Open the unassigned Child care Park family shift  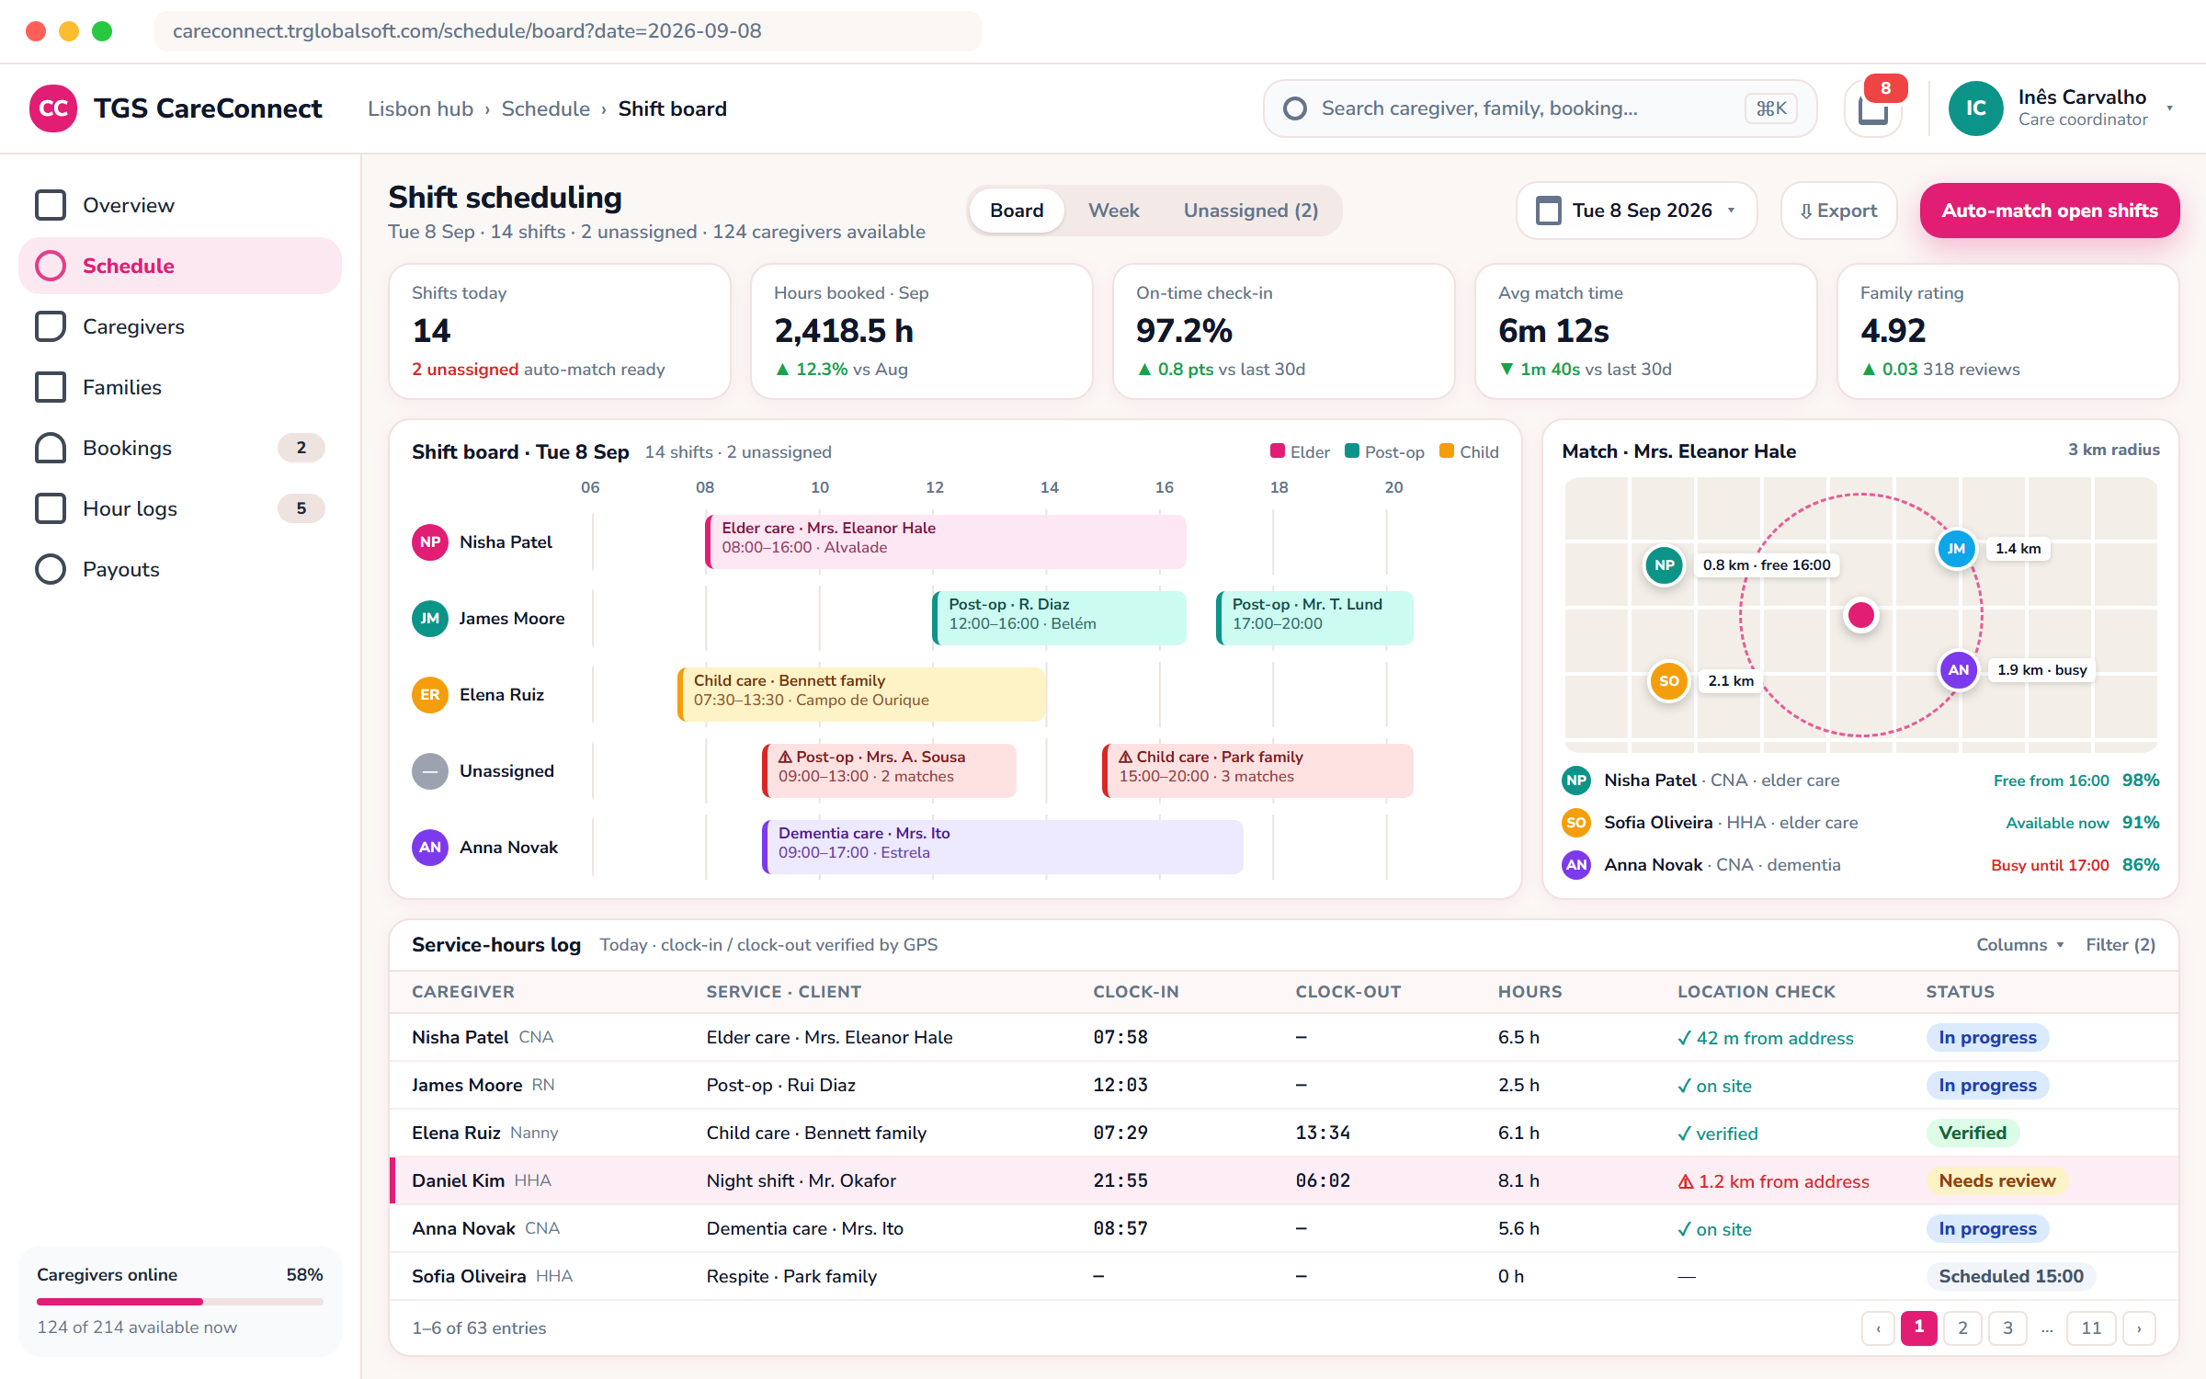(1257, 770)
